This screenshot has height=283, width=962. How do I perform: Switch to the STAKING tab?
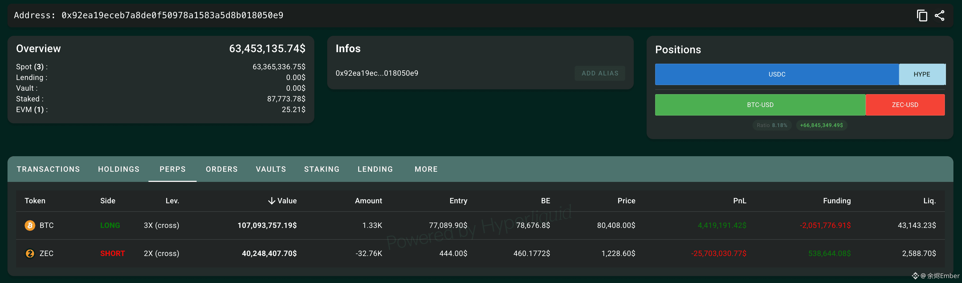point(322,169)
